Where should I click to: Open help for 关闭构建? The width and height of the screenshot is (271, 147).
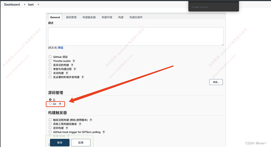[67, 73]
